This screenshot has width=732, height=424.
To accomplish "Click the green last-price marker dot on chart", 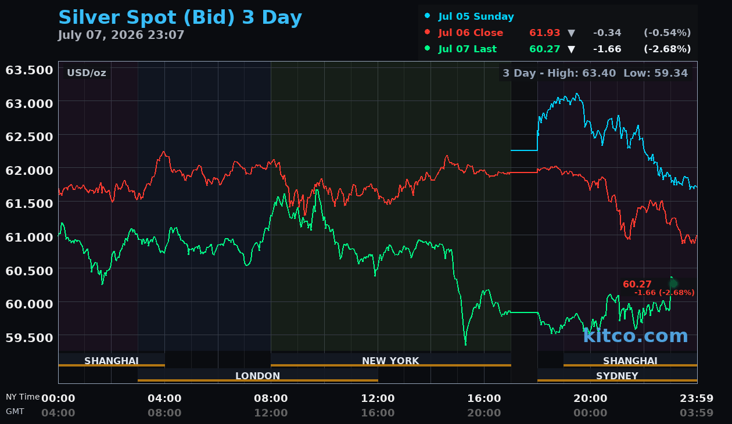I will pyautogui.click(x=673, y=283).
